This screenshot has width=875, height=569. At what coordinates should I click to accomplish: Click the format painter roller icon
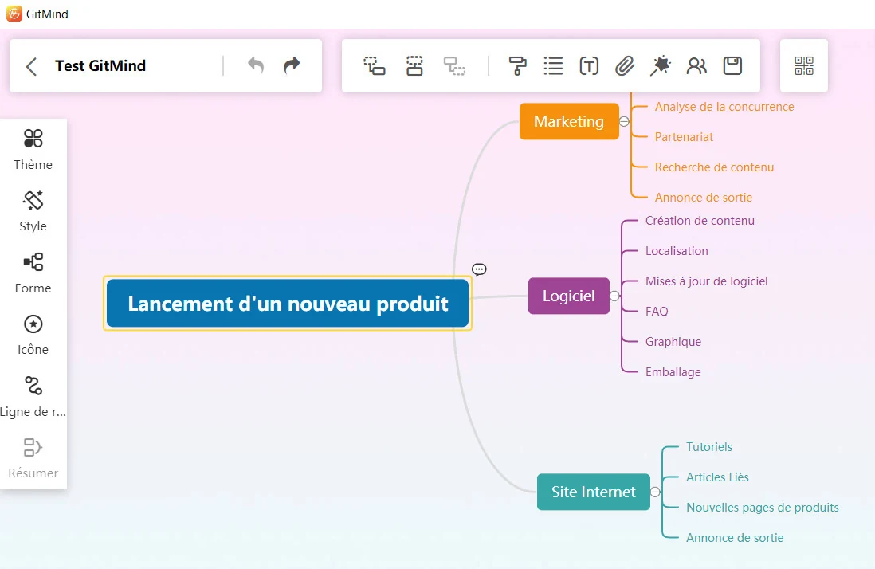pyautogui.click(x=517, y=66)
